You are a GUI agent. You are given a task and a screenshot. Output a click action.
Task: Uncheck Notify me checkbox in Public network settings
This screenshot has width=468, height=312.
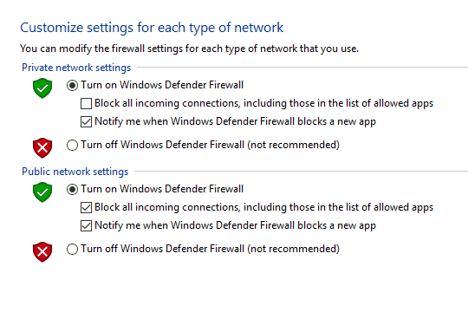click(87, 225)
